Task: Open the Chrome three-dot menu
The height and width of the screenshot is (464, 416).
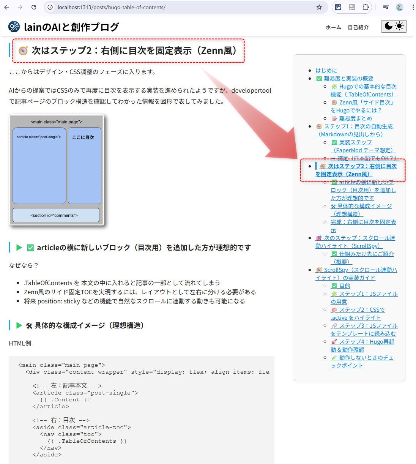Action: coord(413,7)
